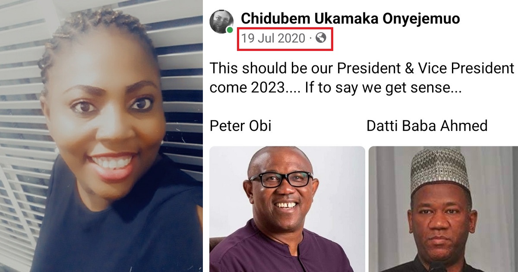Click the globe public-privacy icon
The width and height of the screenshot is (518, 272).
tap(321, 38)
